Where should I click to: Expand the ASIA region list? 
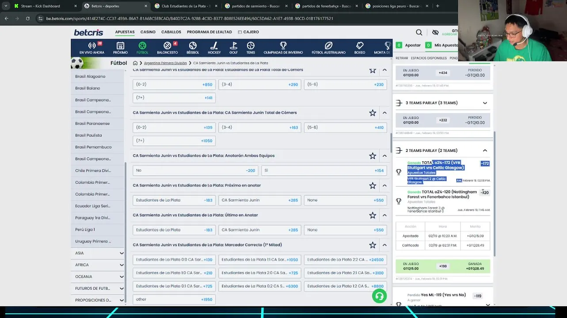tap(122, 253)
